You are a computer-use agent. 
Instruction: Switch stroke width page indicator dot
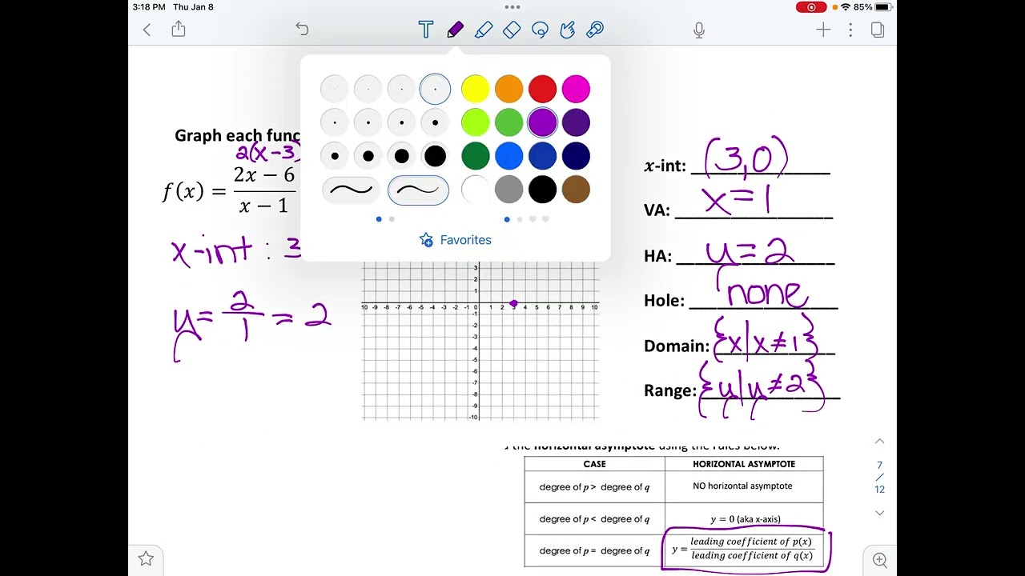392,219
